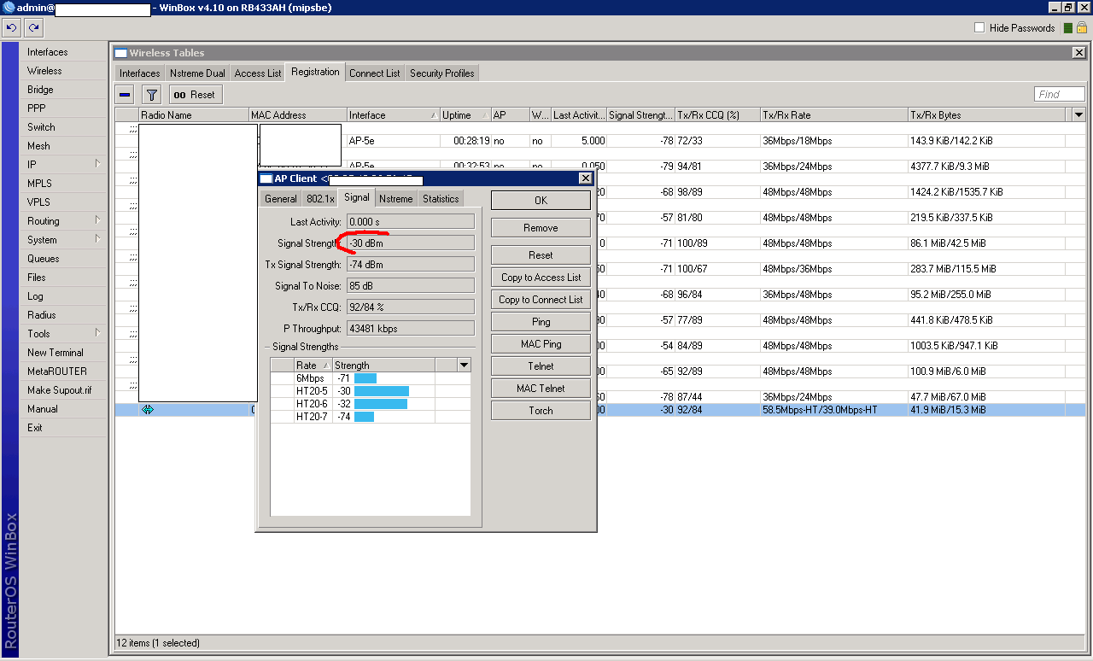The height and width of the screenshot is (661, 1093).
Task: Click the Find search field
Action: 1060,95
